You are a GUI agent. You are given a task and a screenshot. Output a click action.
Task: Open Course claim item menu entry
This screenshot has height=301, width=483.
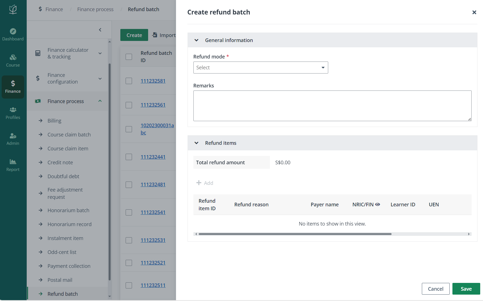(68, 148)
